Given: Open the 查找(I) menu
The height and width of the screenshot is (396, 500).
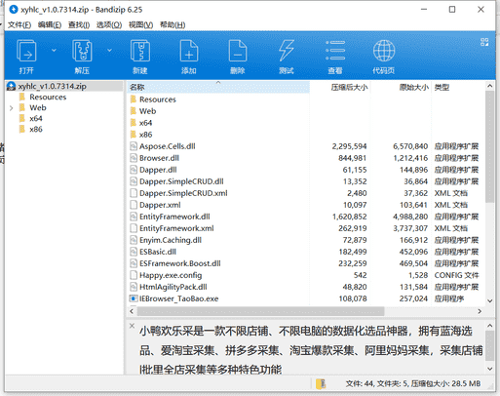Looking at the screenshot, I should coord(79,25).
